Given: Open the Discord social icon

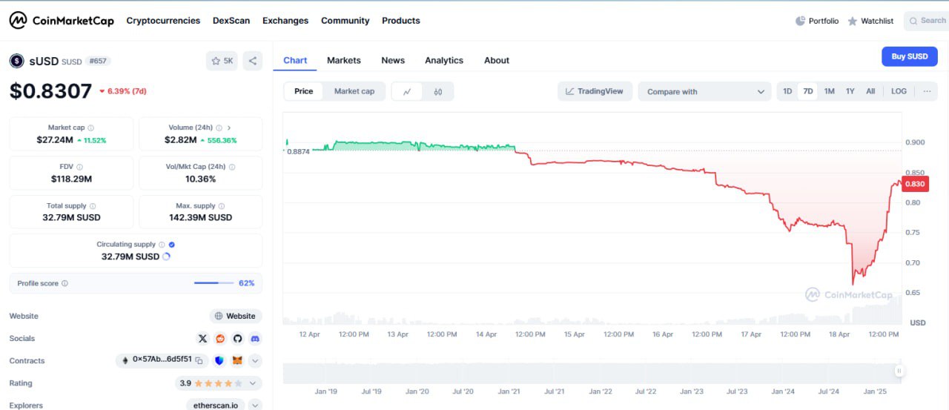Looking at the screenshot, I should [x=255, y=338].
